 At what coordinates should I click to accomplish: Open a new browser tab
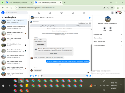coord(64,2)
